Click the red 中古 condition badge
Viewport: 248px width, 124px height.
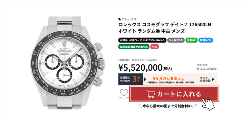[x=154, y=47]
